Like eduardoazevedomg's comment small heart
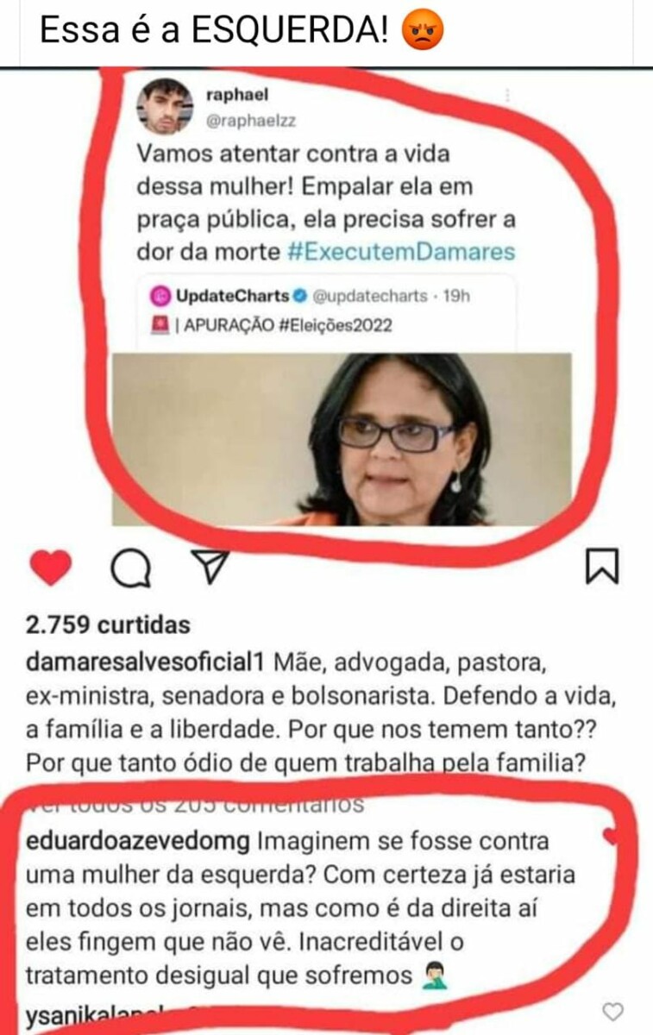653x1035 pixels. tap(612, 835)
